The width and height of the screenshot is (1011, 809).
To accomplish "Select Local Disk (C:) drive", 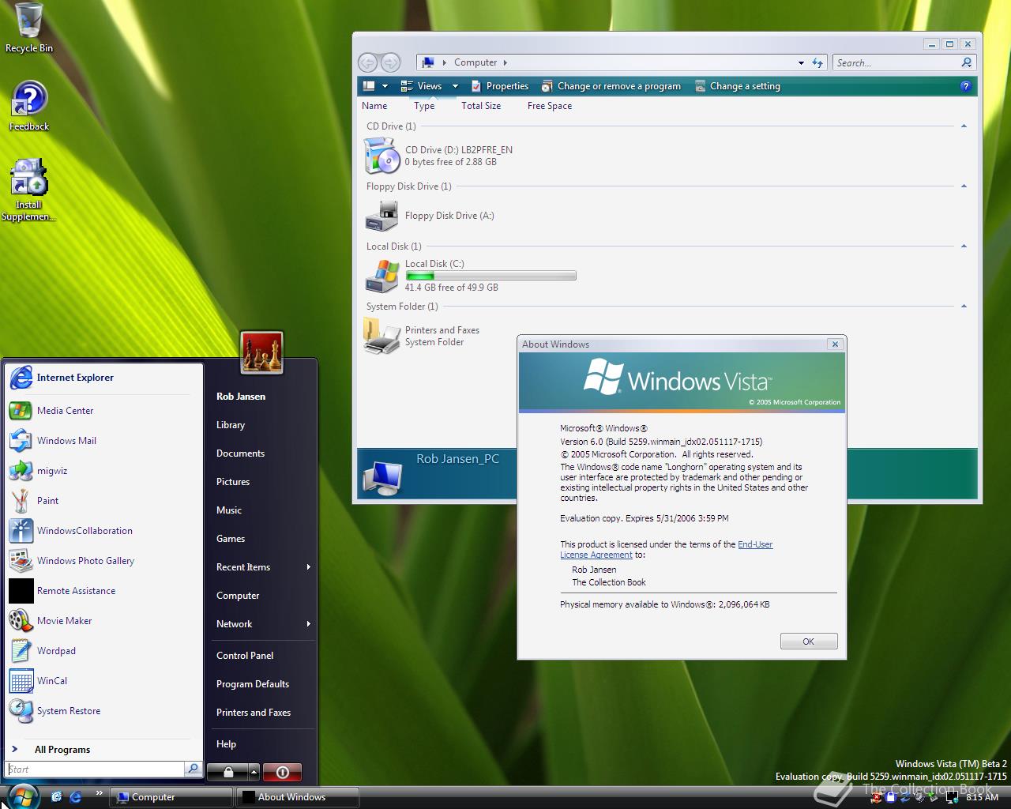I will [470, 276].
